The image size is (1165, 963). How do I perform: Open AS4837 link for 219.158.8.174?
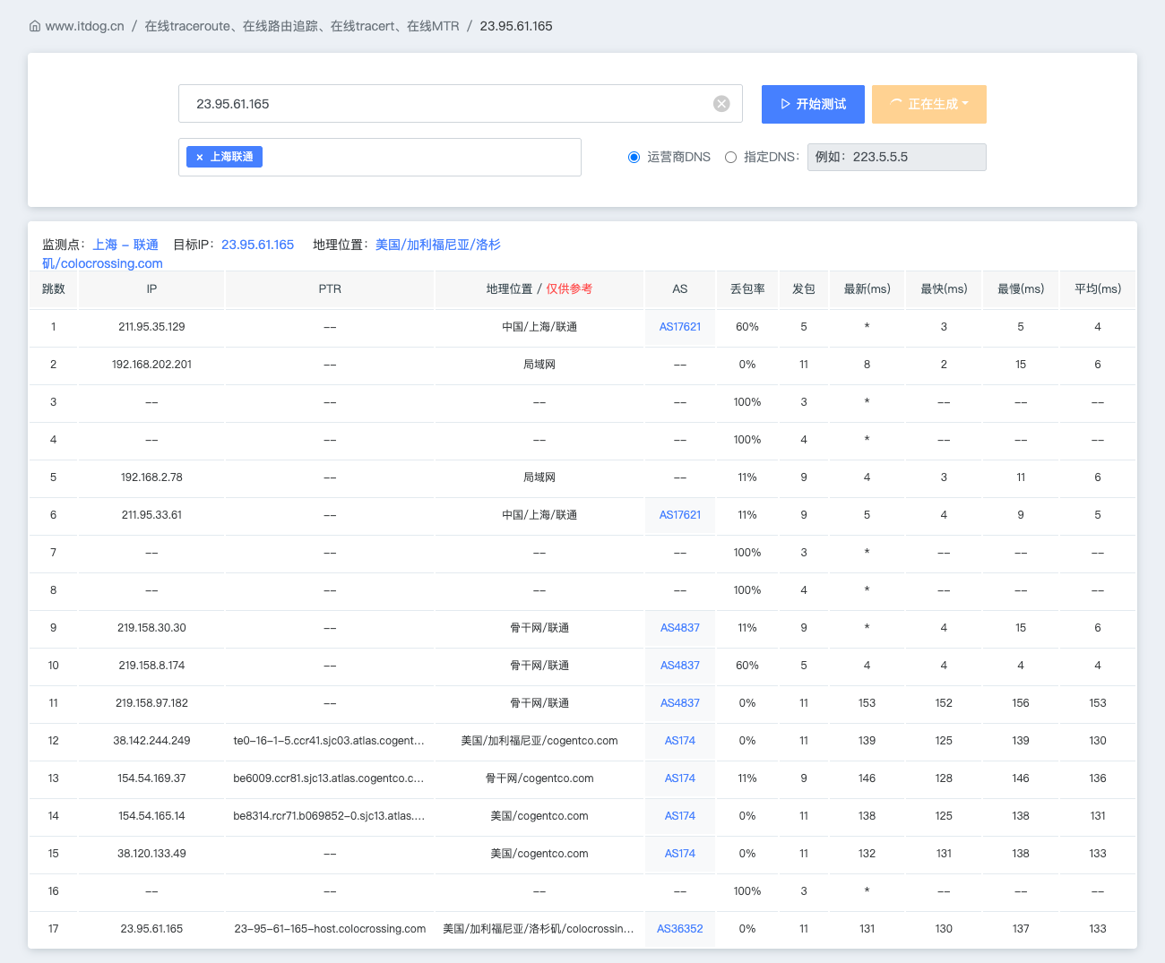[680, 666]
